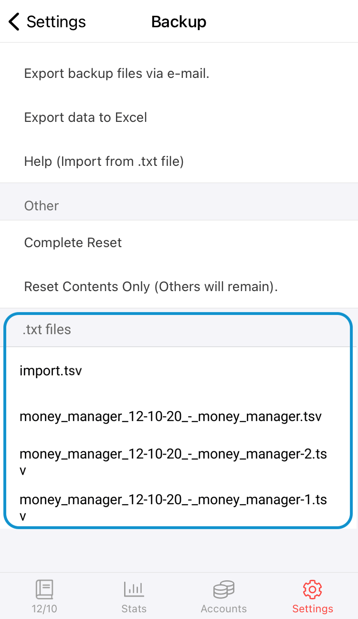
Task: Select Export backup files via e-mail
Action: pos(117,74)
